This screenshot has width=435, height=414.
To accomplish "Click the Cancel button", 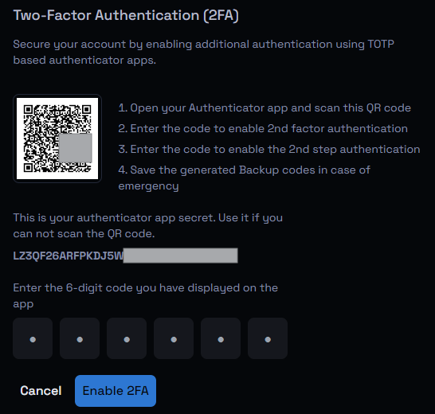I will click(41, 391).
